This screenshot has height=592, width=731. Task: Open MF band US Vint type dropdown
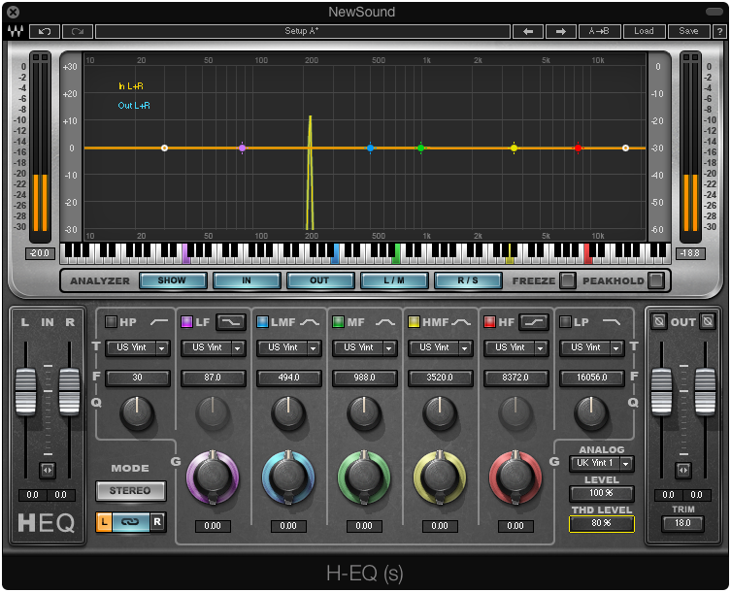[365, 347]
